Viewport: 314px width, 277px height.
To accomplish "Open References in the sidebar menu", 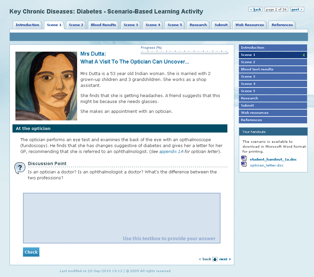I will click(x=273, y=120).
